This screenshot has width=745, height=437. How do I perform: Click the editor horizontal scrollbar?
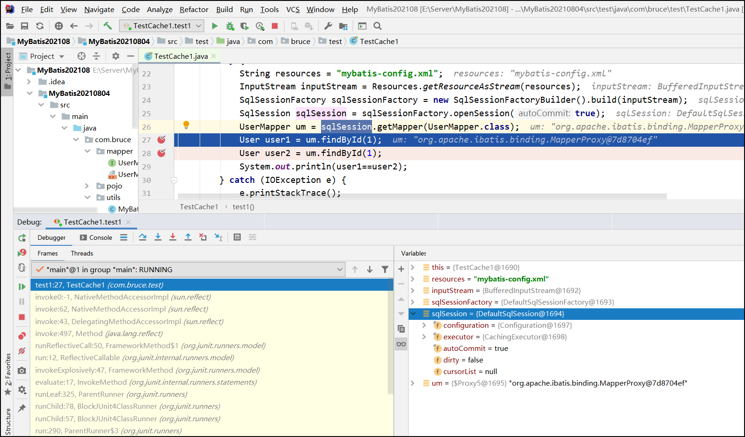pyautogui.click(x=422, y=196)
